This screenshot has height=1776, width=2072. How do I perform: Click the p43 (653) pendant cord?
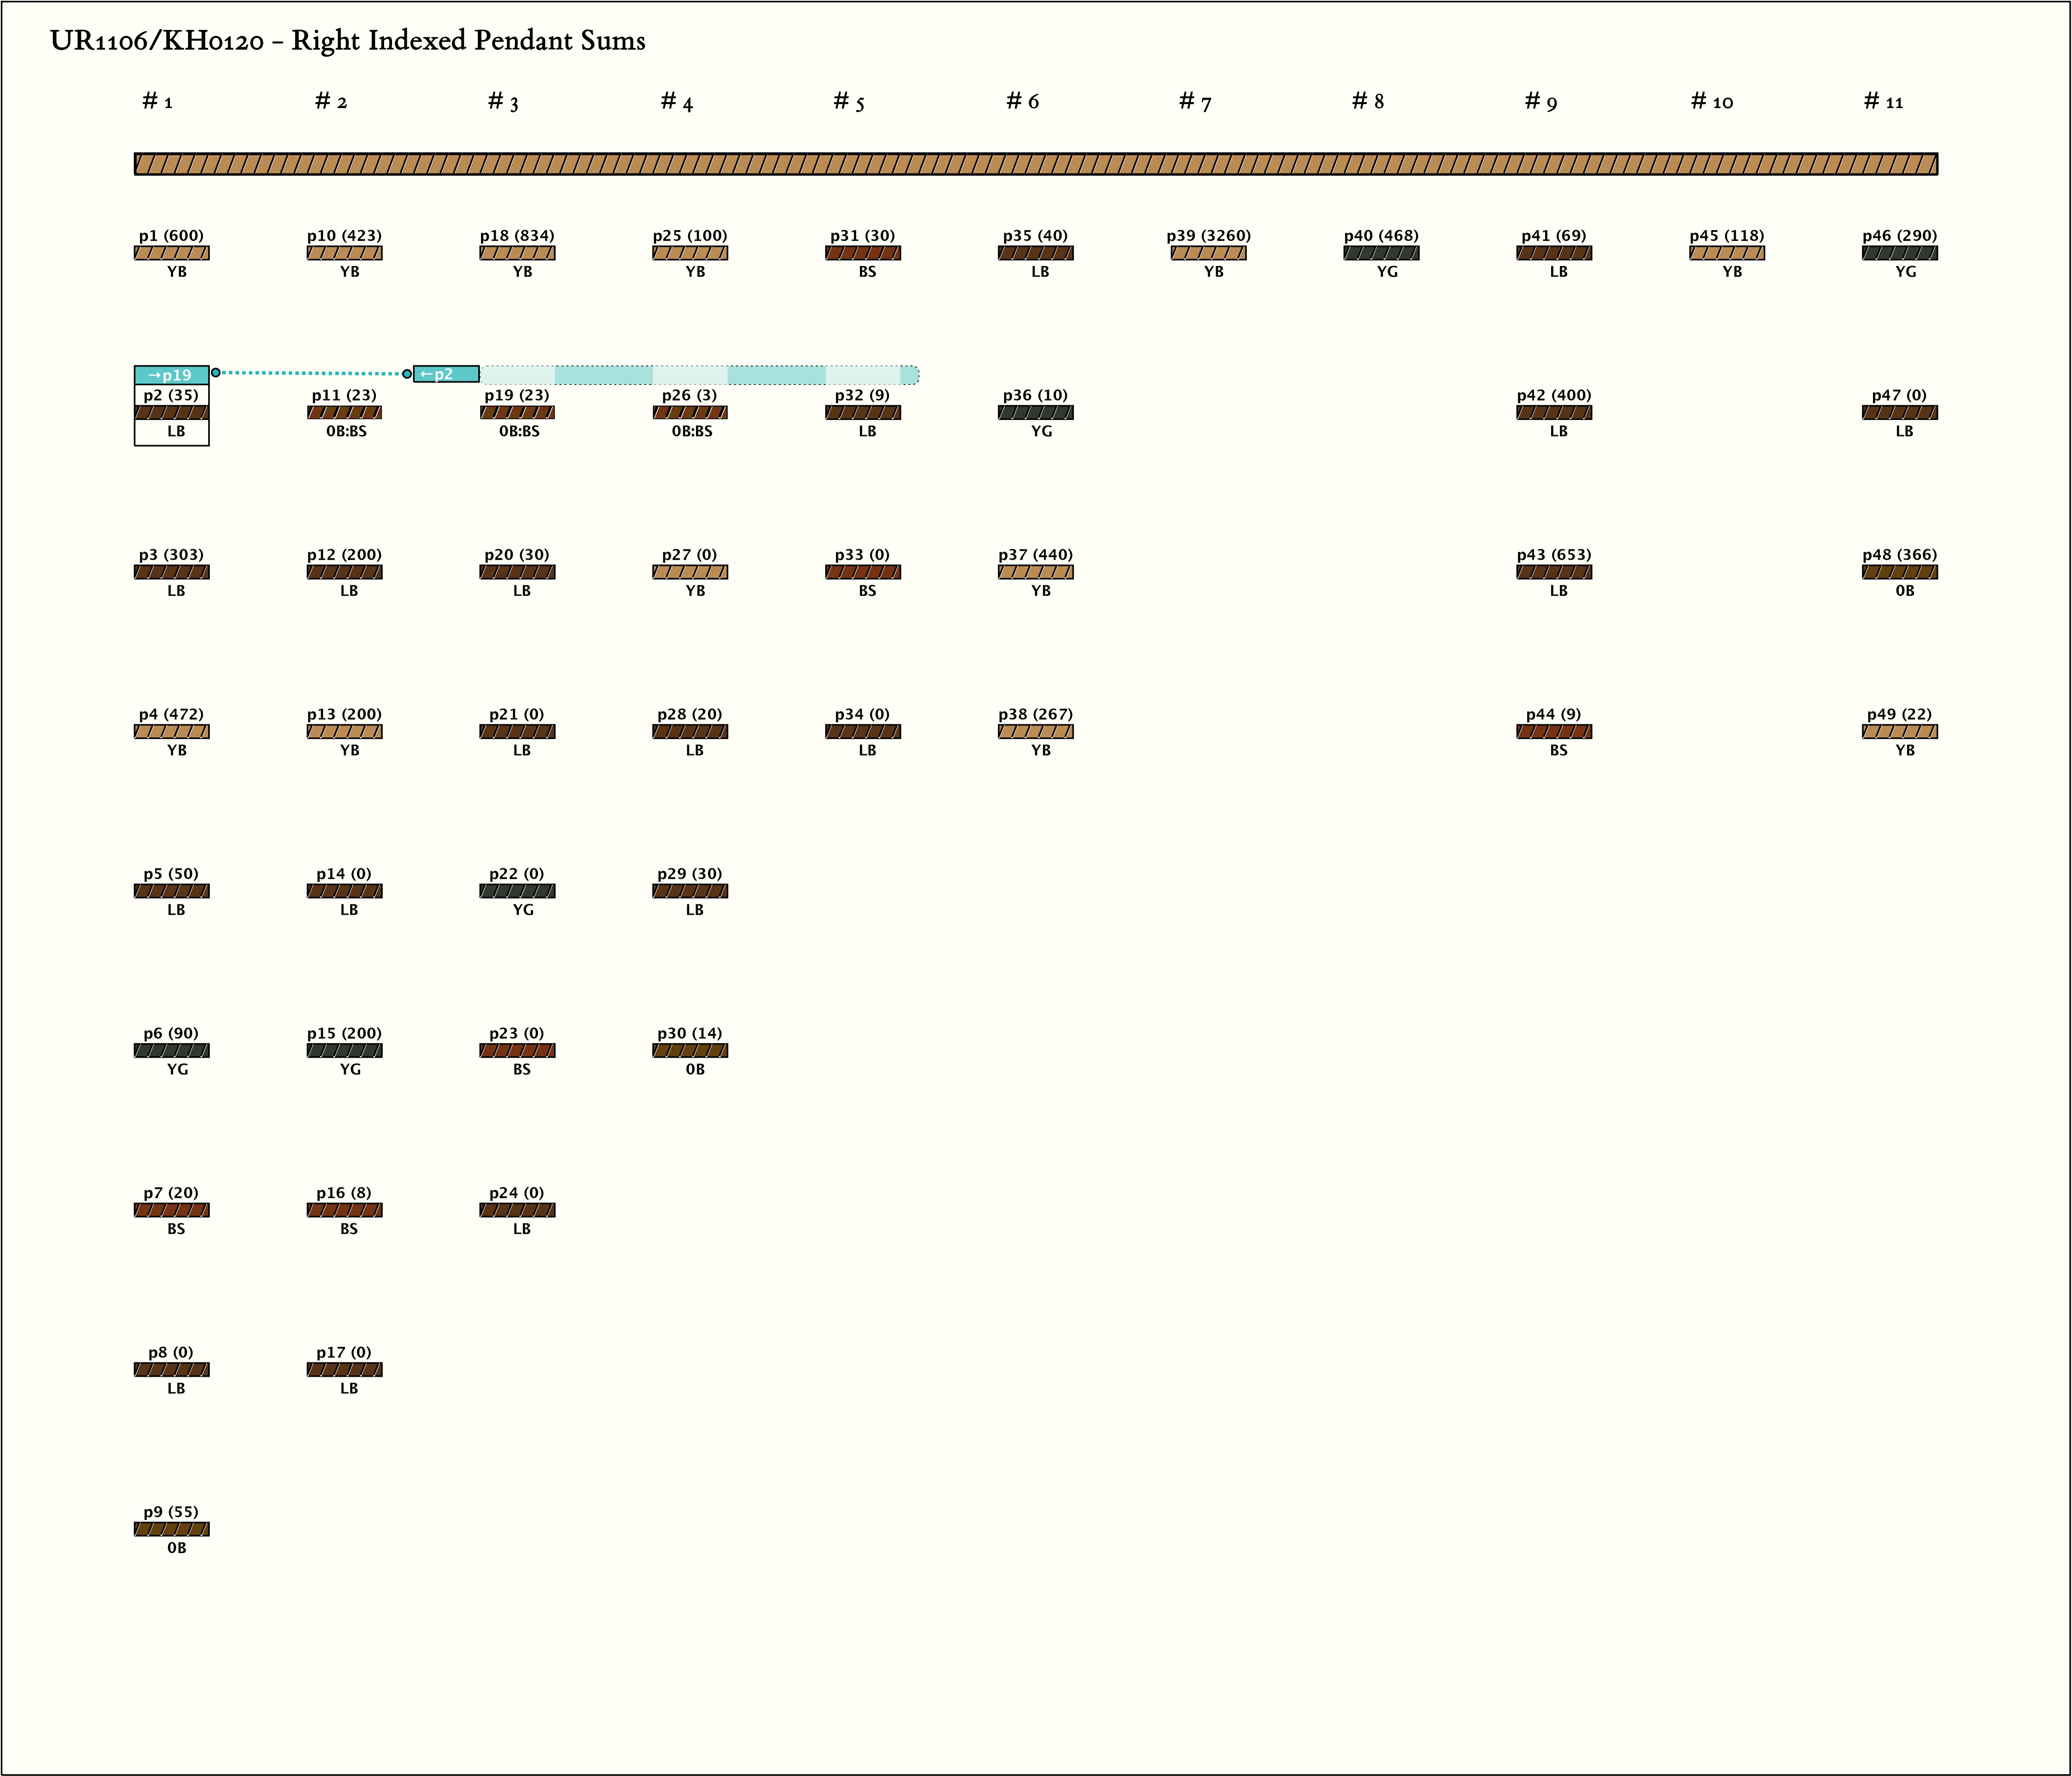pos(1553,572)
